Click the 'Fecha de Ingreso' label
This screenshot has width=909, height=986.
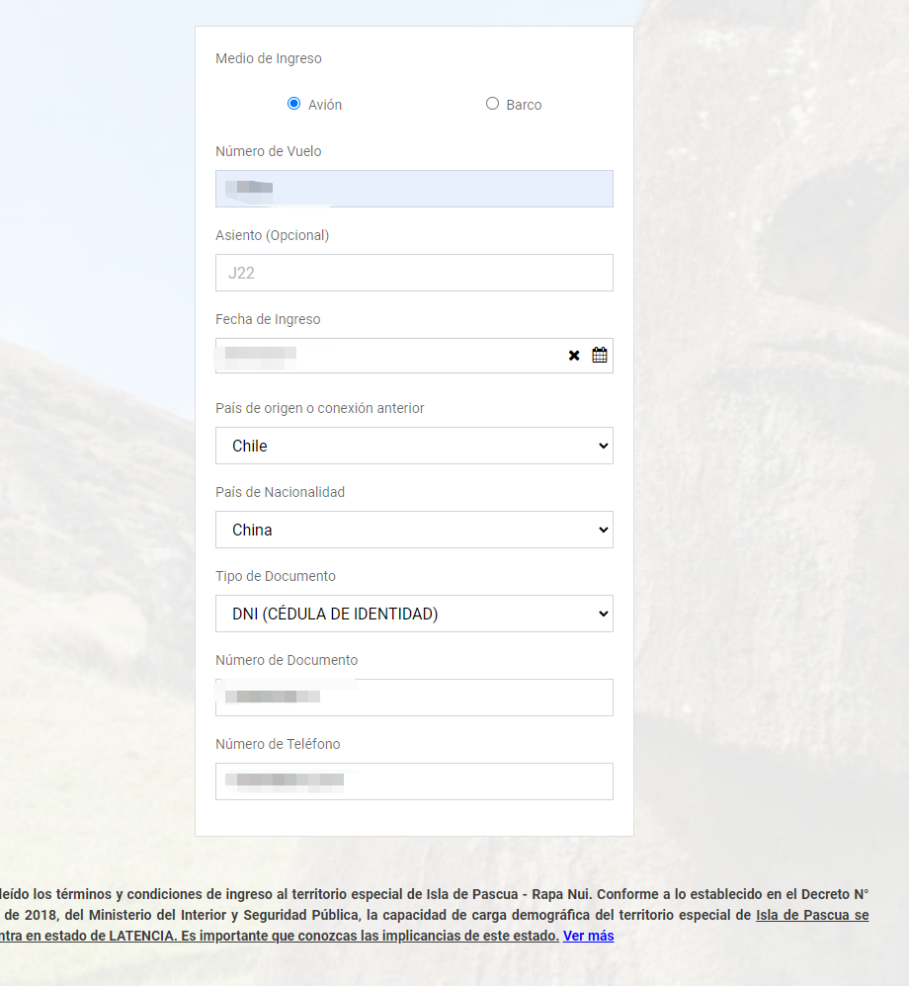pyautogui.click(x=268, y=319)
